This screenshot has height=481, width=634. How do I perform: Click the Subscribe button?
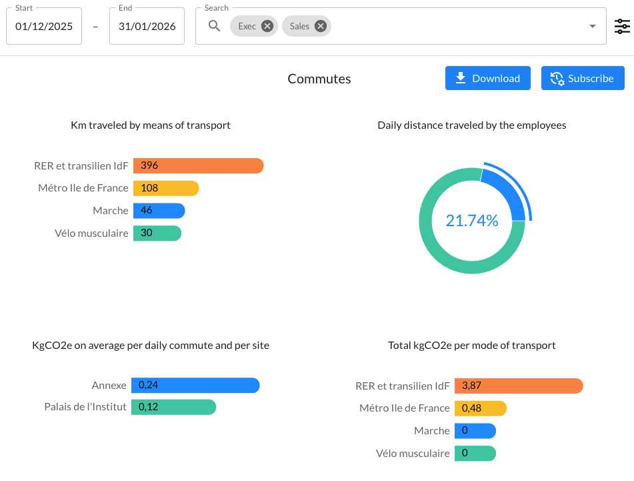[583, 78]
